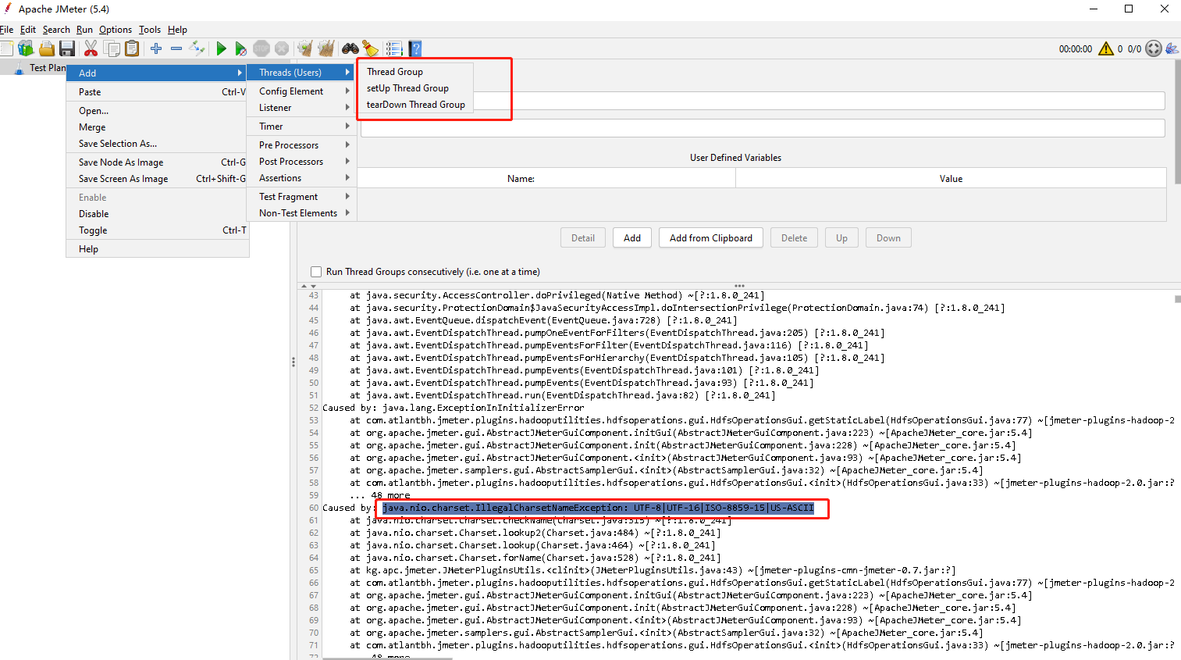Click the Add variable button

coord(632,238)
